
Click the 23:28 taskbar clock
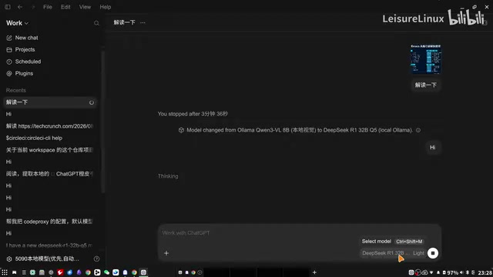(485, 272)
